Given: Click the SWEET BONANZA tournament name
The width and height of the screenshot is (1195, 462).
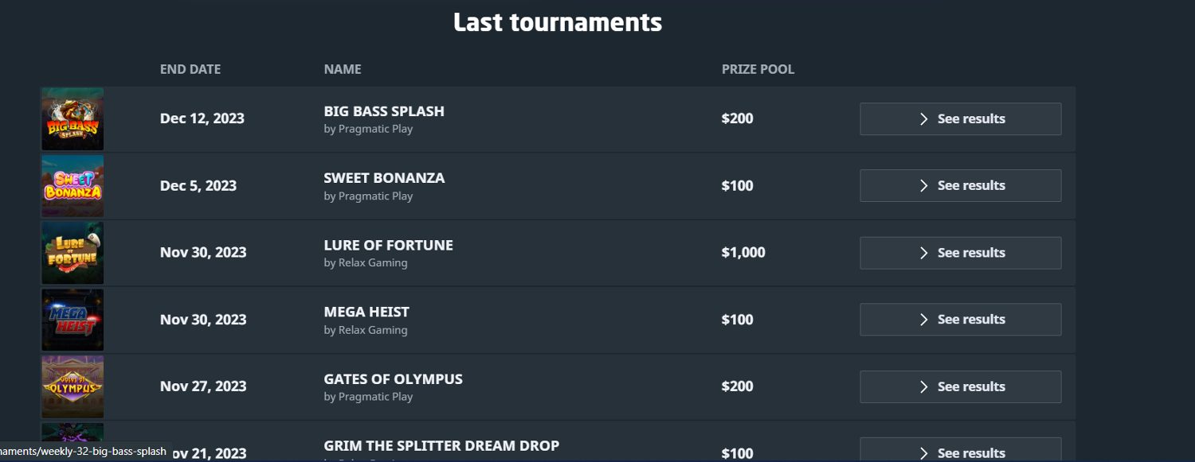Looking at the screenshot, I should [384, 178].
